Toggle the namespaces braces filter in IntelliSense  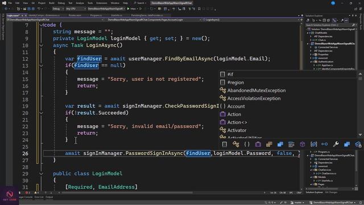point(247,144)
